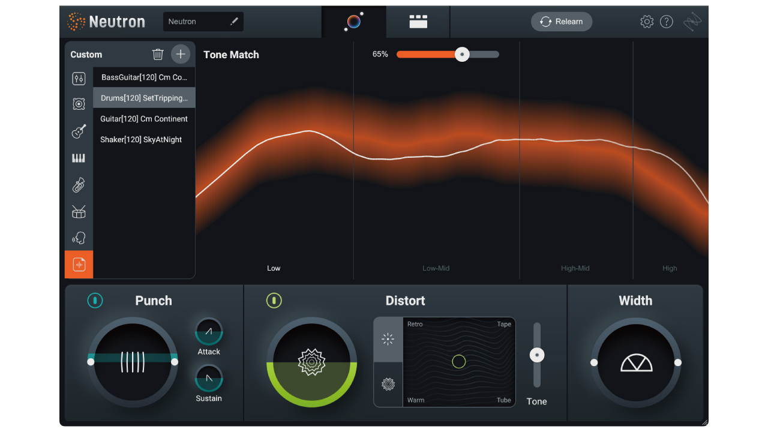Select the Vocals instrument category icon
768x432 pixels.
pos(79,238)
